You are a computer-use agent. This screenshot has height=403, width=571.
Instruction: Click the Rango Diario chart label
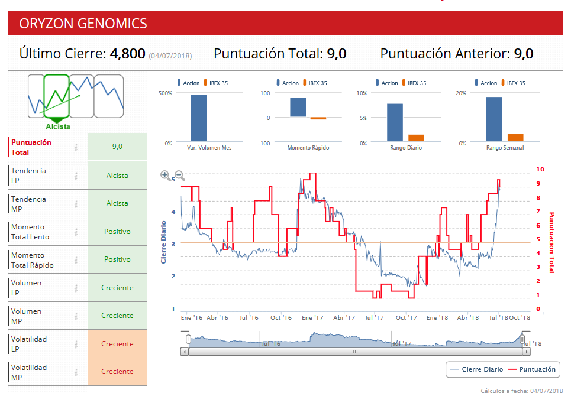click(x=406, y=148)
